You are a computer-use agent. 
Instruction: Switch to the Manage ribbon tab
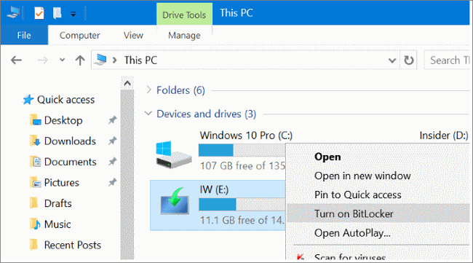pos(184,36)
